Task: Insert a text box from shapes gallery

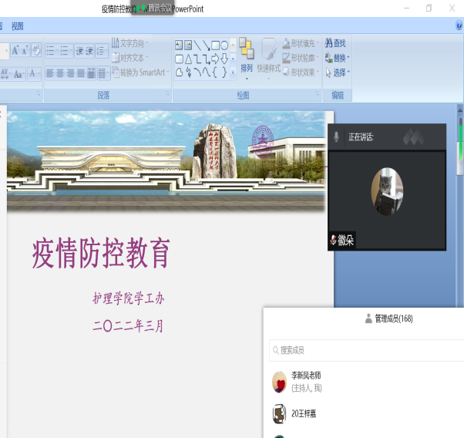Action: 179,45
